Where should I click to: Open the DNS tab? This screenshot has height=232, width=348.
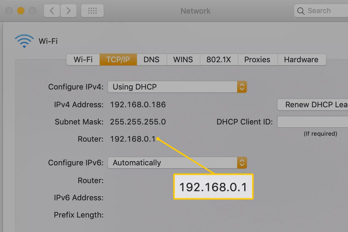(151, 60)
